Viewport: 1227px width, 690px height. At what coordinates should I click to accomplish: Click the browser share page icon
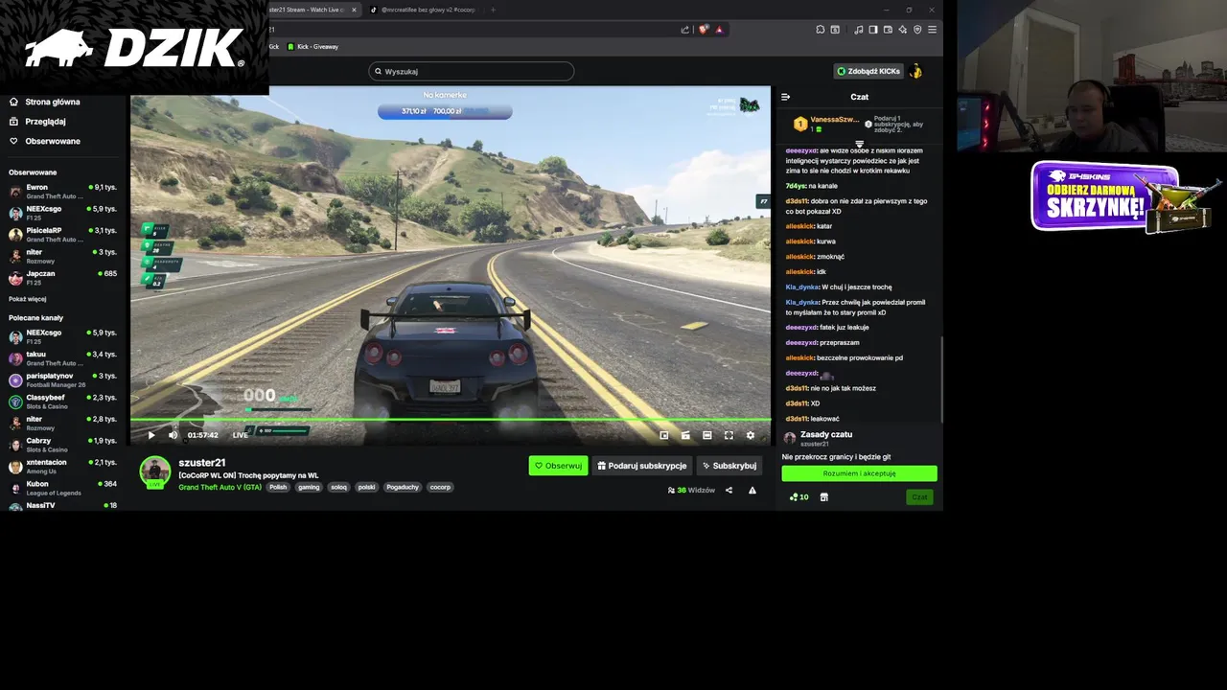pyautogui.click(x=684, y=30)
